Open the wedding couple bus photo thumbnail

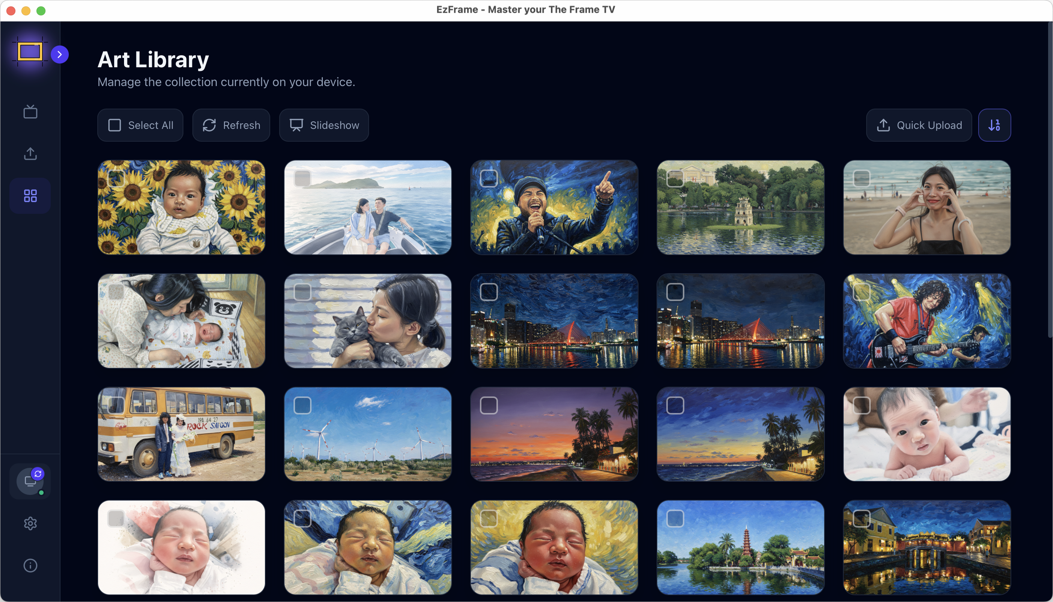tap(181, 434)
